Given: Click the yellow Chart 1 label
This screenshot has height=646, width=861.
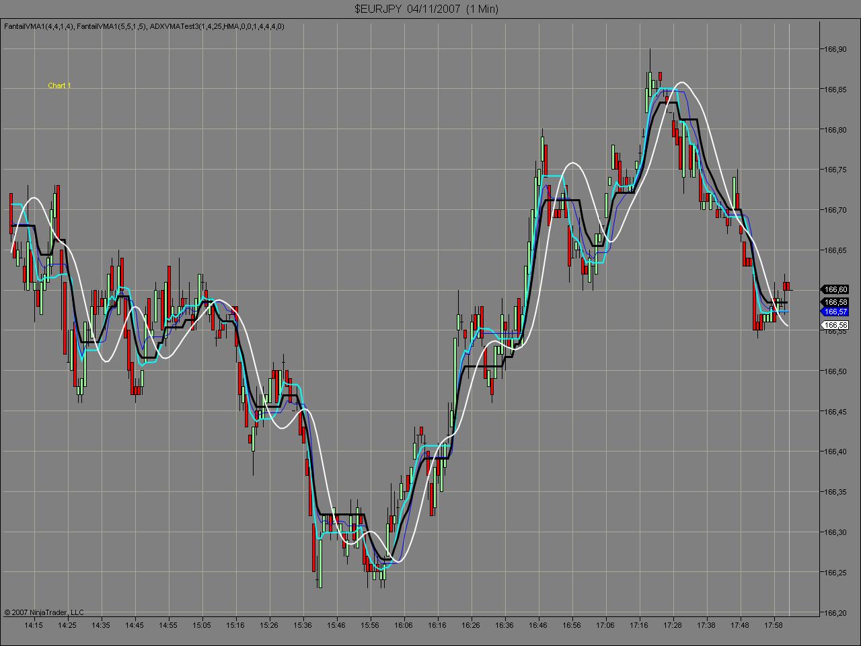Looking at the screenshot, I should click(x=59, y=85).
